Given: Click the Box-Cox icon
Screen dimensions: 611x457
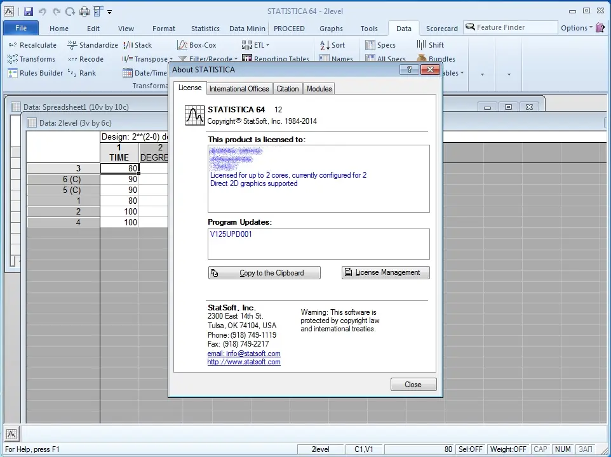Looking at the screenshot, I should point(182,45).
